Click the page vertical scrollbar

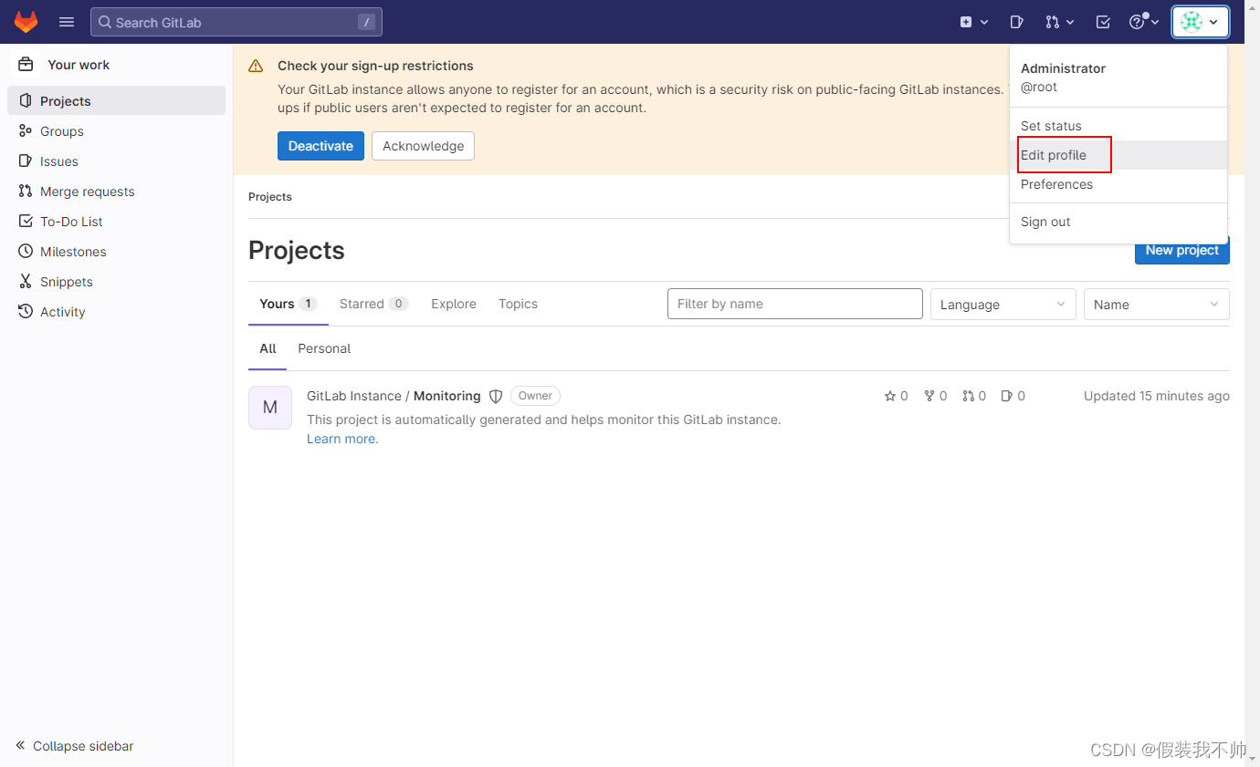coord(1252,383)
